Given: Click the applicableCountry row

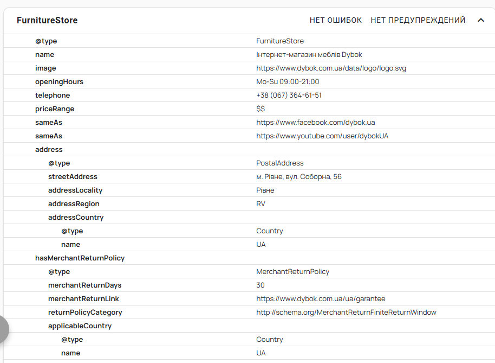Looking at the screenshot, I should point(249,326).
